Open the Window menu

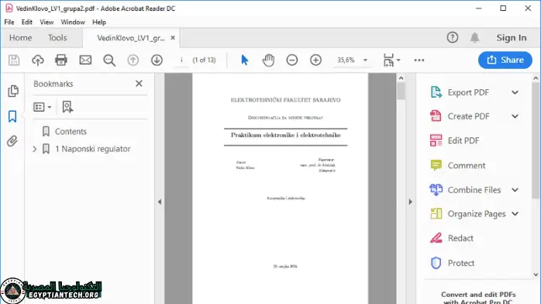coord(73,22)
